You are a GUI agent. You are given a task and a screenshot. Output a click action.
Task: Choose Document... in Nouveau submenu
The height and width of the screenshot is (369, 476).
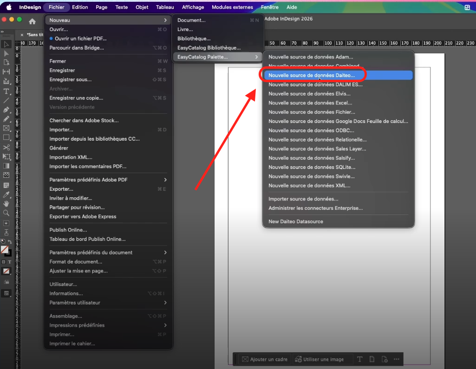tap(218, 20)
